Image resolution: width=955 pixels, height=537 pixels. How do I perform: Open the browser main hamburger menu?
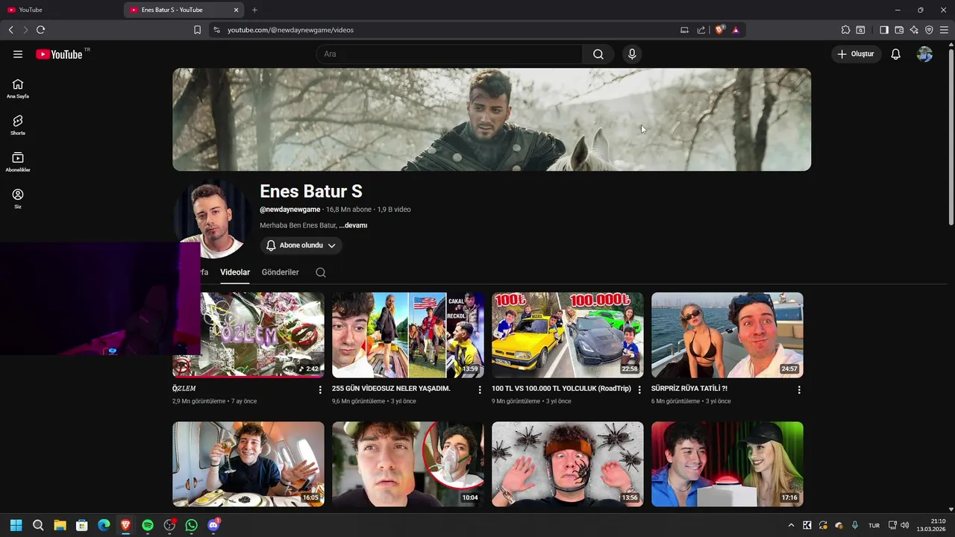click(x=944, y=30)
